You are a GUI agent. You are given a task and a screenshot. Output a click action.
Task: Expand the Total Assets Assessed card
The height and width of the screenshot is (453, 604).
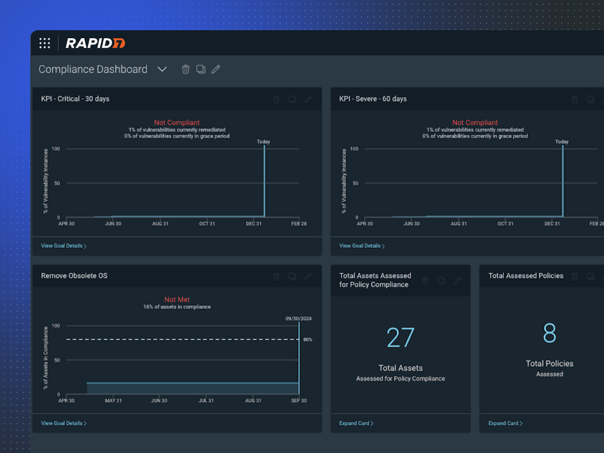pyautogui.click(x=356, y=423)
